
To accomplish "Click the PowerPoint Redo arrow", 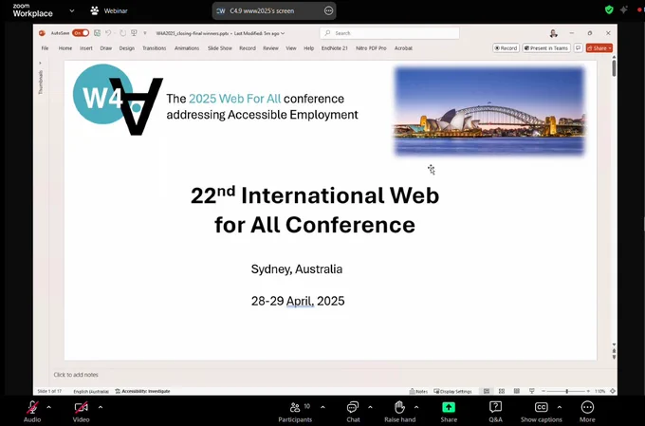I will [122, 33].
